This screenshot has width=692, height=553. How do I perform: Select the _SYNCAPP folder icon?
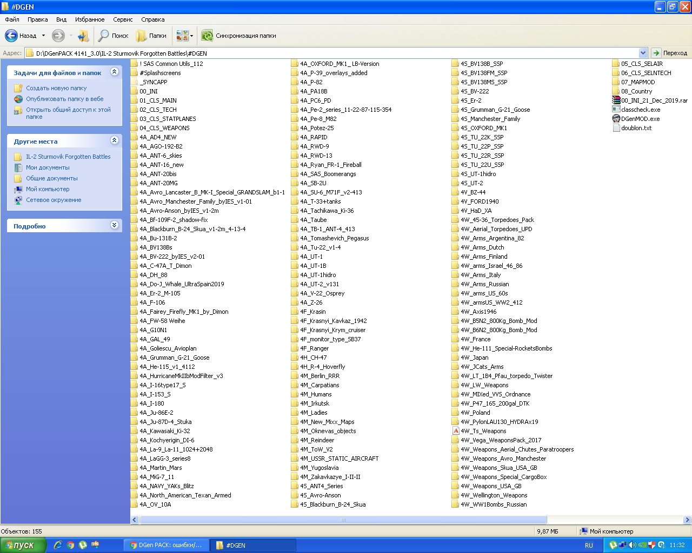(135, 82)
